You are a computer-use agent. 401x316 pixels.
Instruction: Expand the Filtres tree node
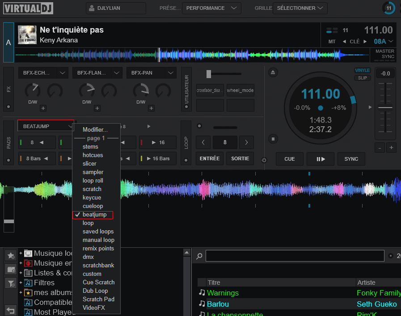21,283
